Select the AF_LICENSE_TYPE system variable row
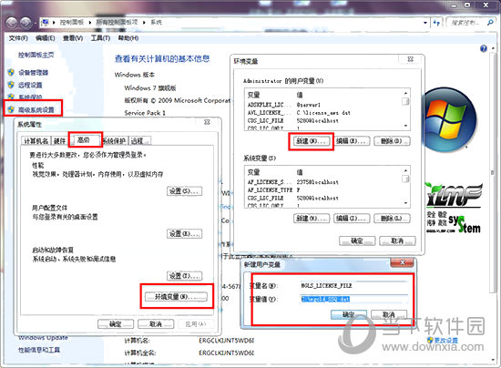501x368 pixels. tap(322, 190)
